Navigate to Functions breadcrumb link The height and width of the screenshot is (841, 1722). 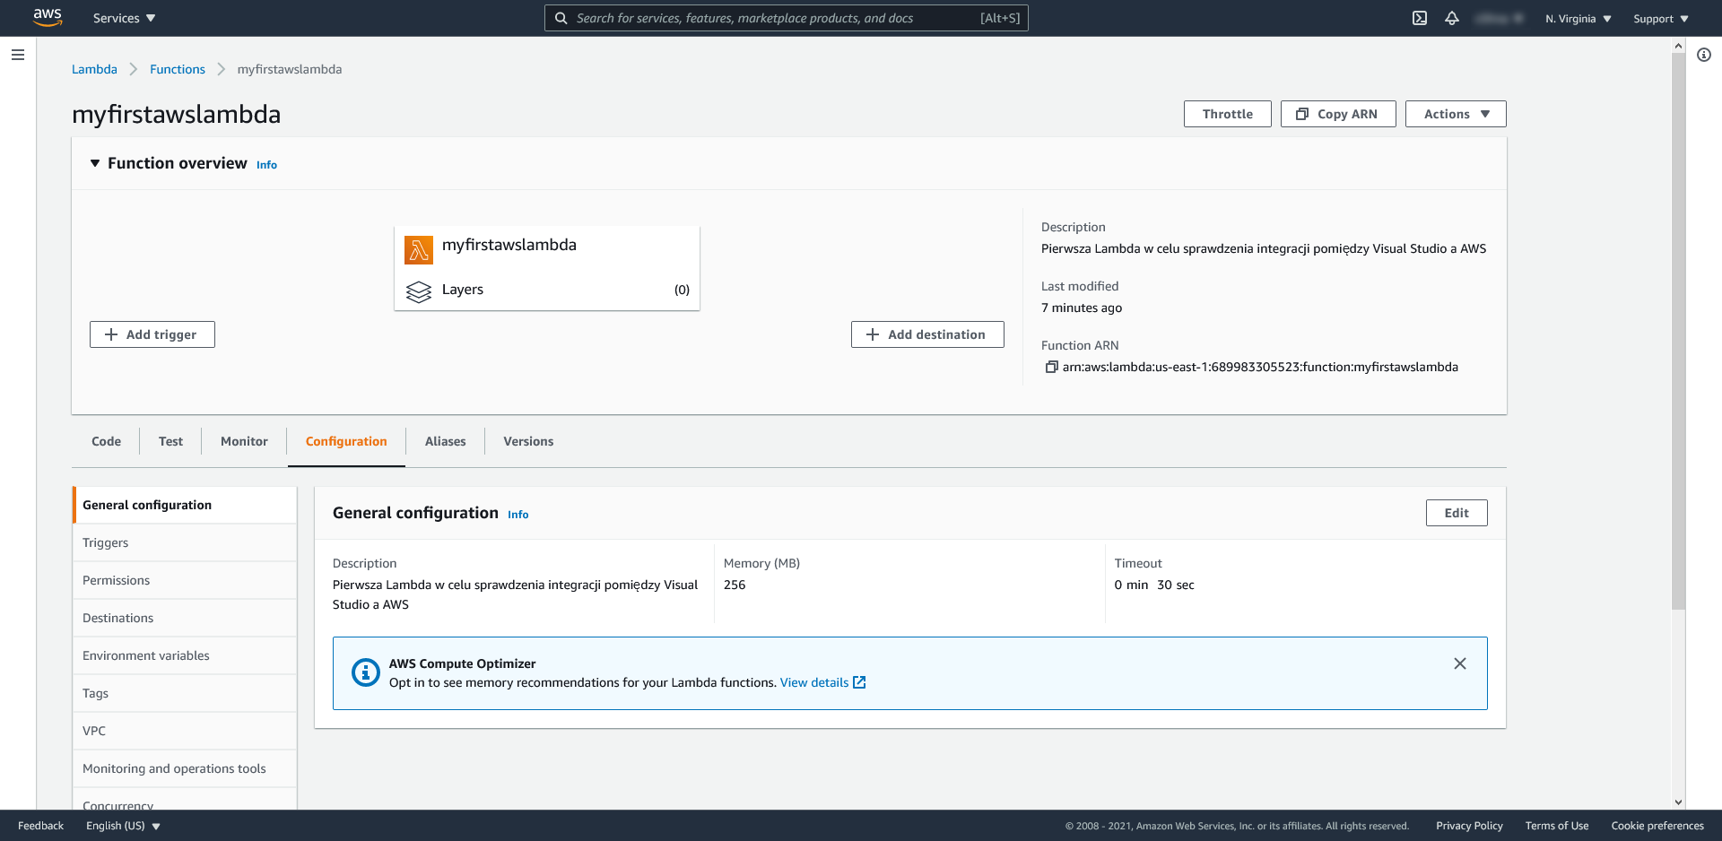[x=178, y=69]
